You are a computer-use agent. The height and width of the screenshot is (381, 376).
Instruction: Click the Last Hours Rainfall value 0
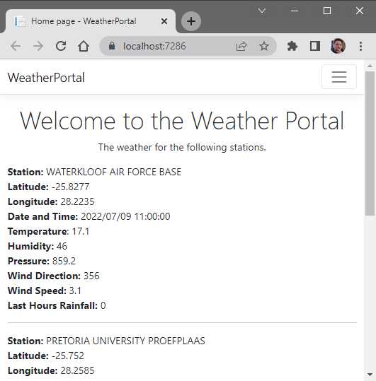[x=103, y=305]
